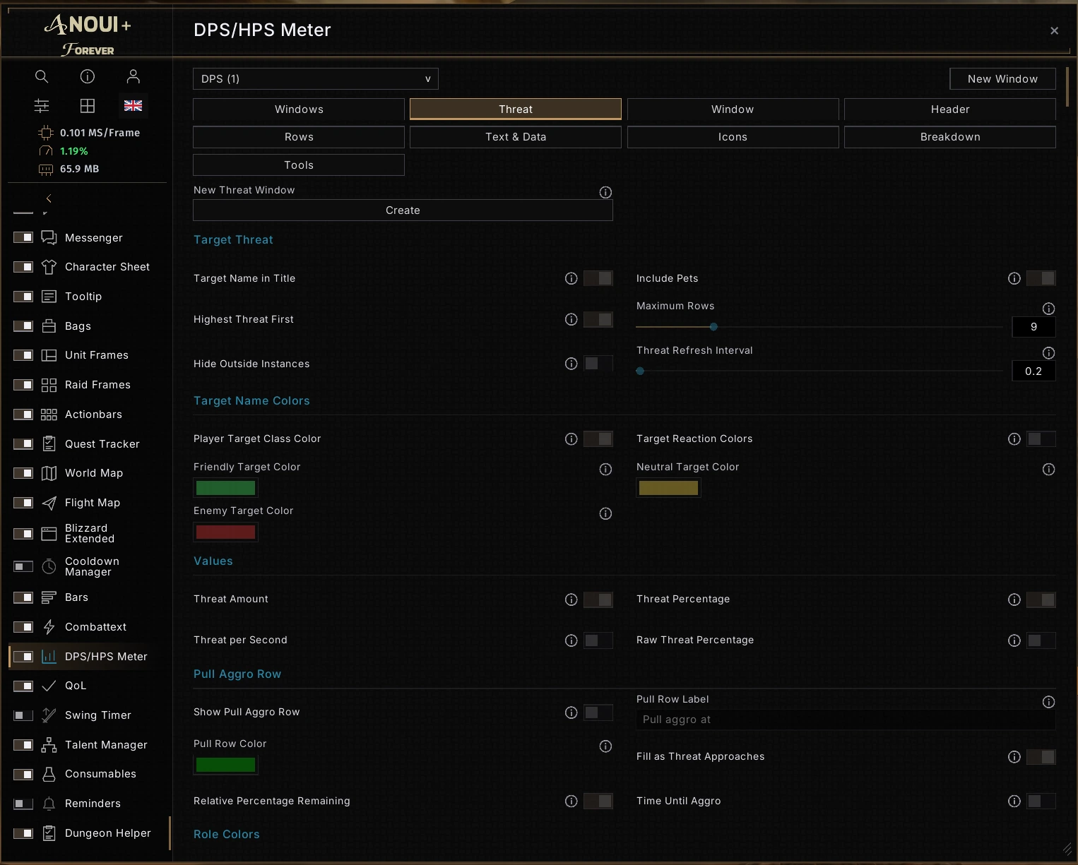
Task: Toggle Target Name in Title switch
Action: point(598,278)
